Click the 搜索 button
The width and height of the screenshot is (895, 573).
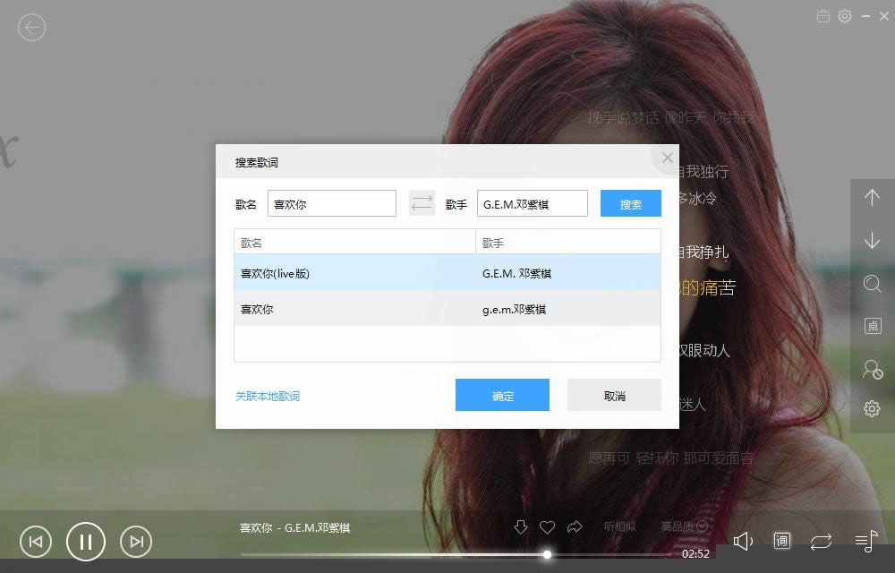[x=631, y=203]
